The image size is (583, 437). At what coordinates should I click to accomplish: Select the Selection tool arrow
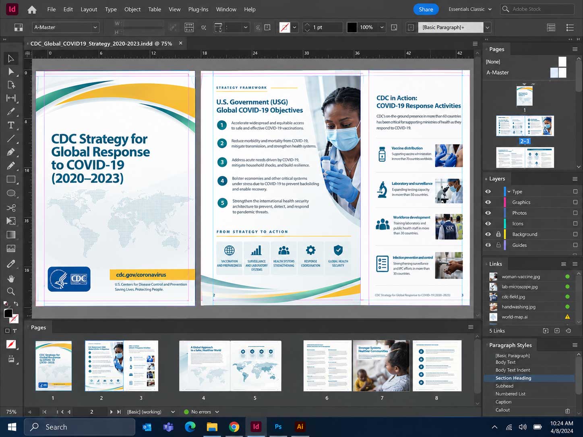tap(11, 59)
